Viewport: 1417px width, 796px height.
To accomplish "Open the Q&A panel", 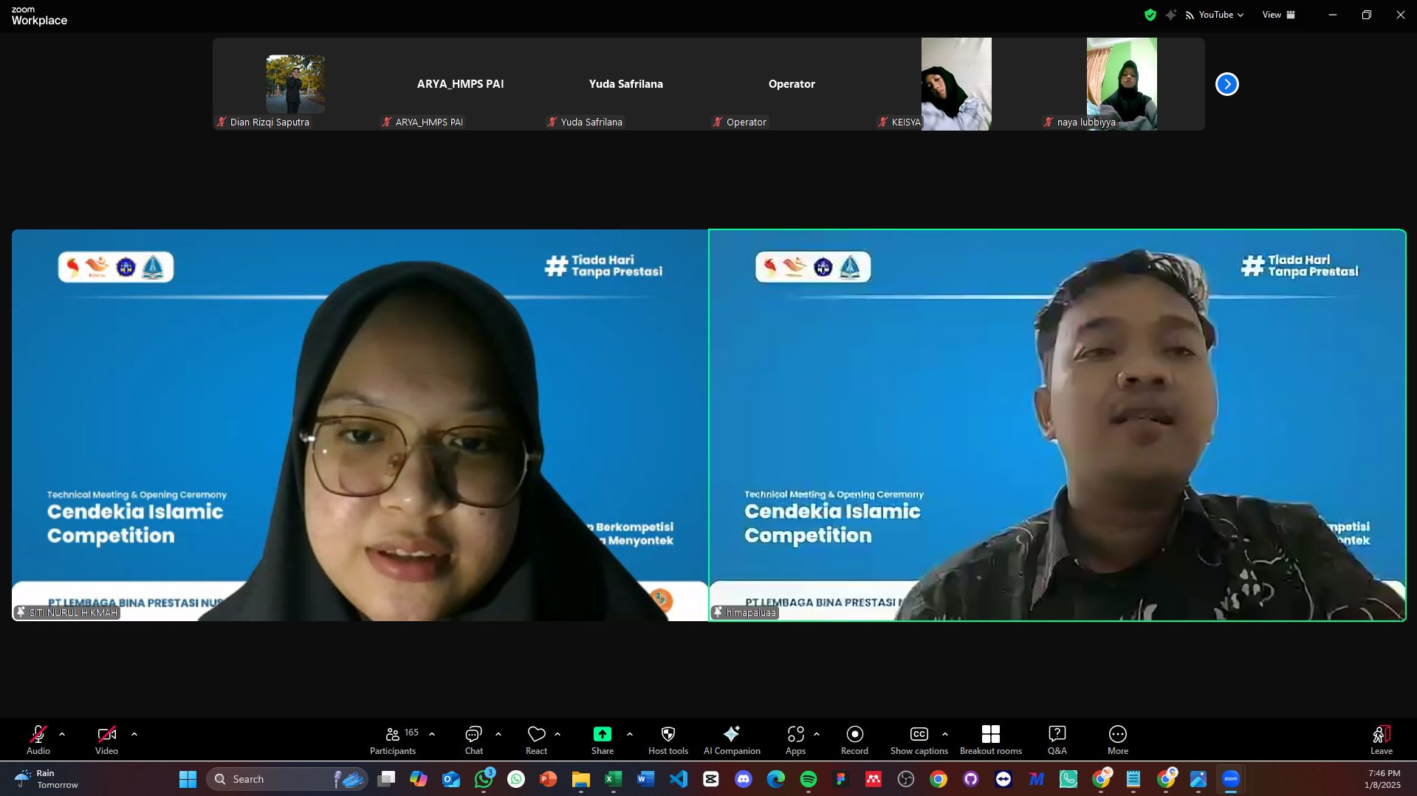I will click(1057, 739).
